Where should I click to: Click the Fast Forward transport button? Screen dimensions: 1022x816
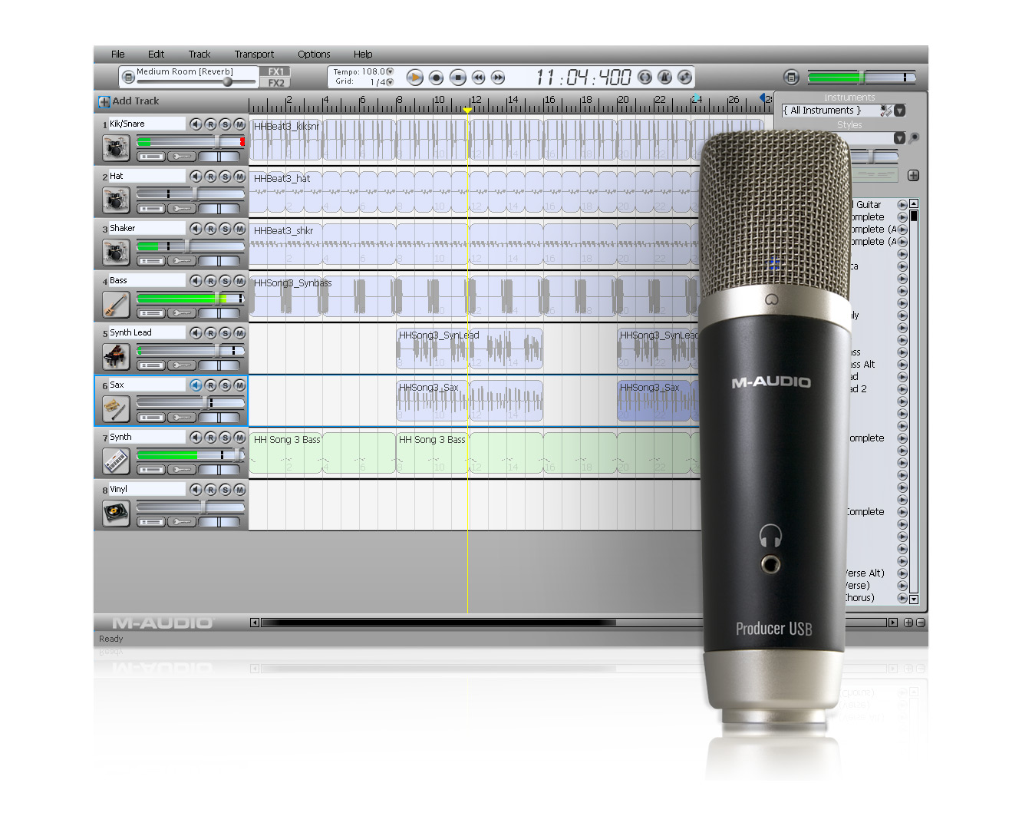pyautogui.click(x=498, y=78)
